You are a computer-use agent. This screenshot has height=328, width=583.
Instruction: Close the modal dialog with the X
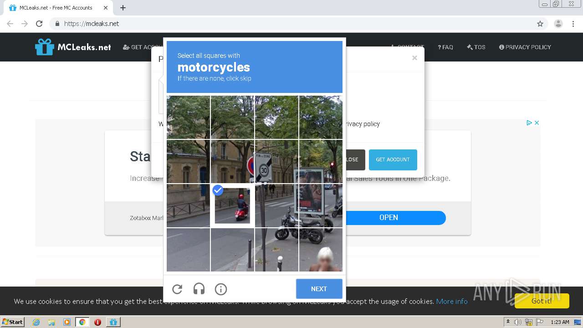click(414, 58)
